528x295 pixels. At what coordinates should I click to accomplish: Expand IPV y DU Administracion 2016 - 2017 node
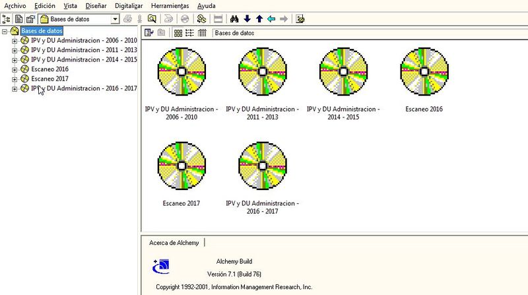coord(14,89)
